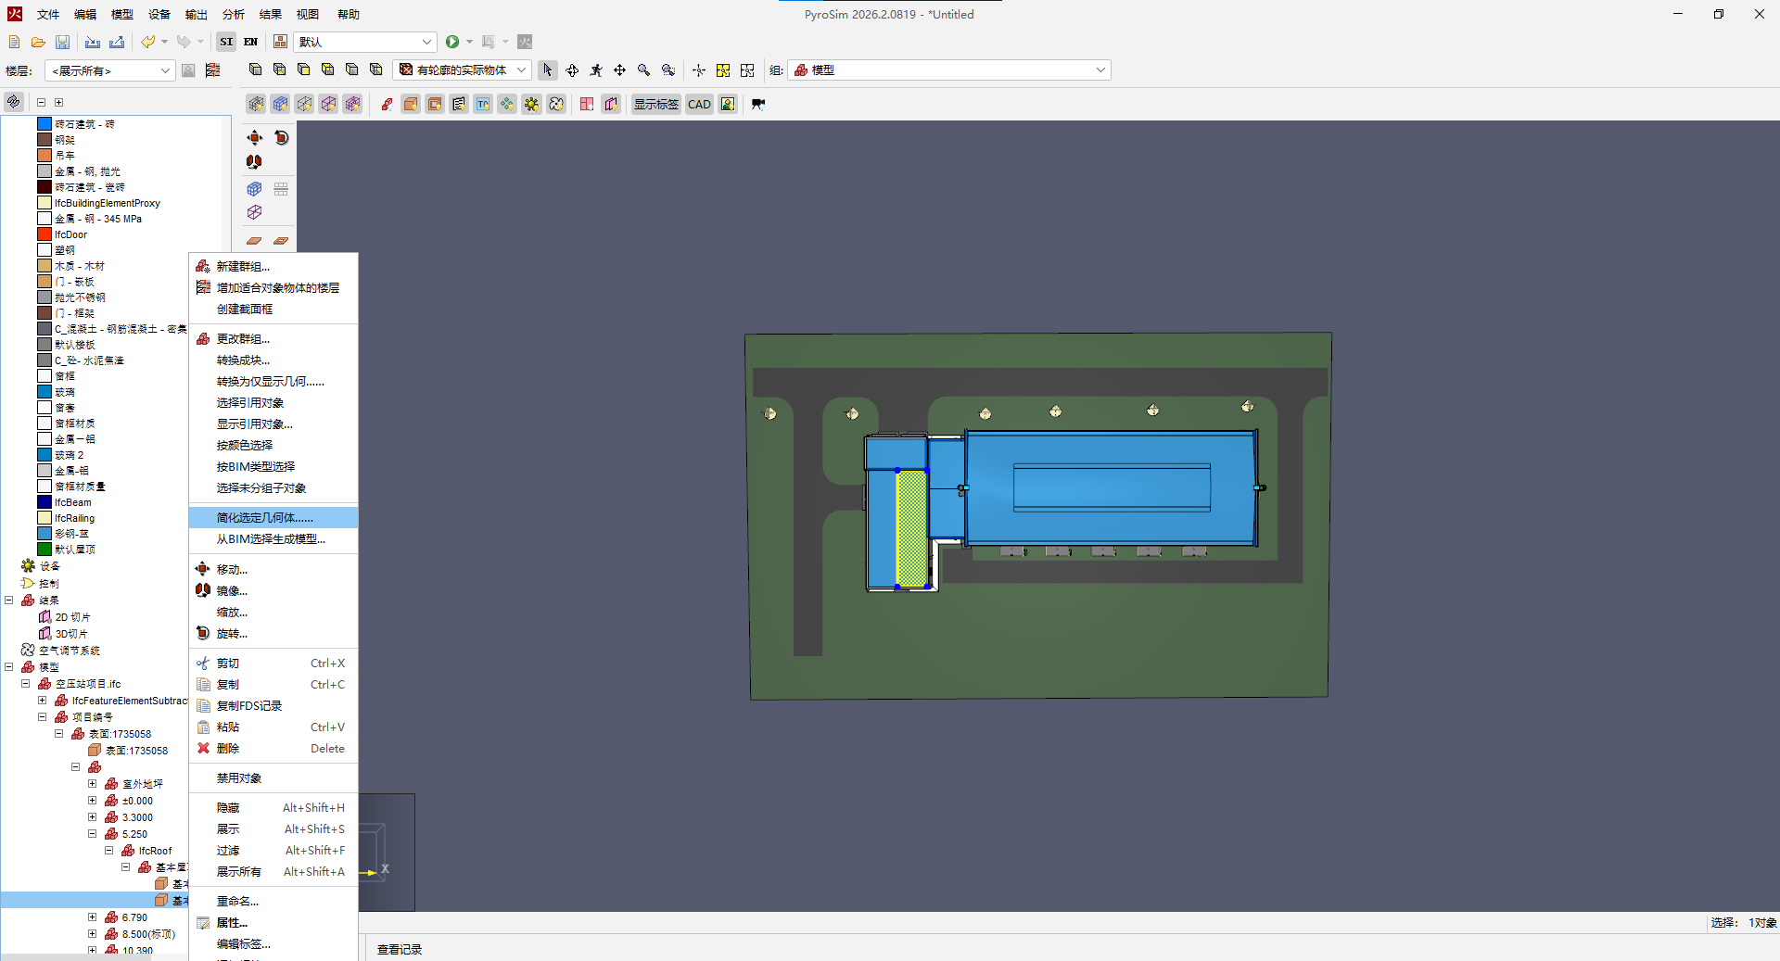Screen dimensions: 1780x961
Task: Click the rotate objects tool in side toolbar
Action: click(282, 138)
